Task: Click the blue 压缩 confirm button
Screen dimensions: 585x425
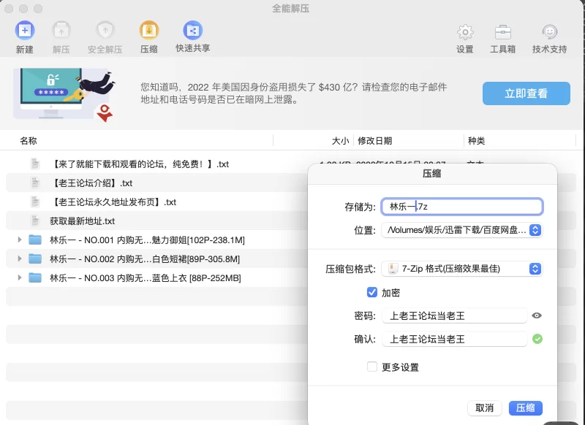Action: click(x=525, y=408)
